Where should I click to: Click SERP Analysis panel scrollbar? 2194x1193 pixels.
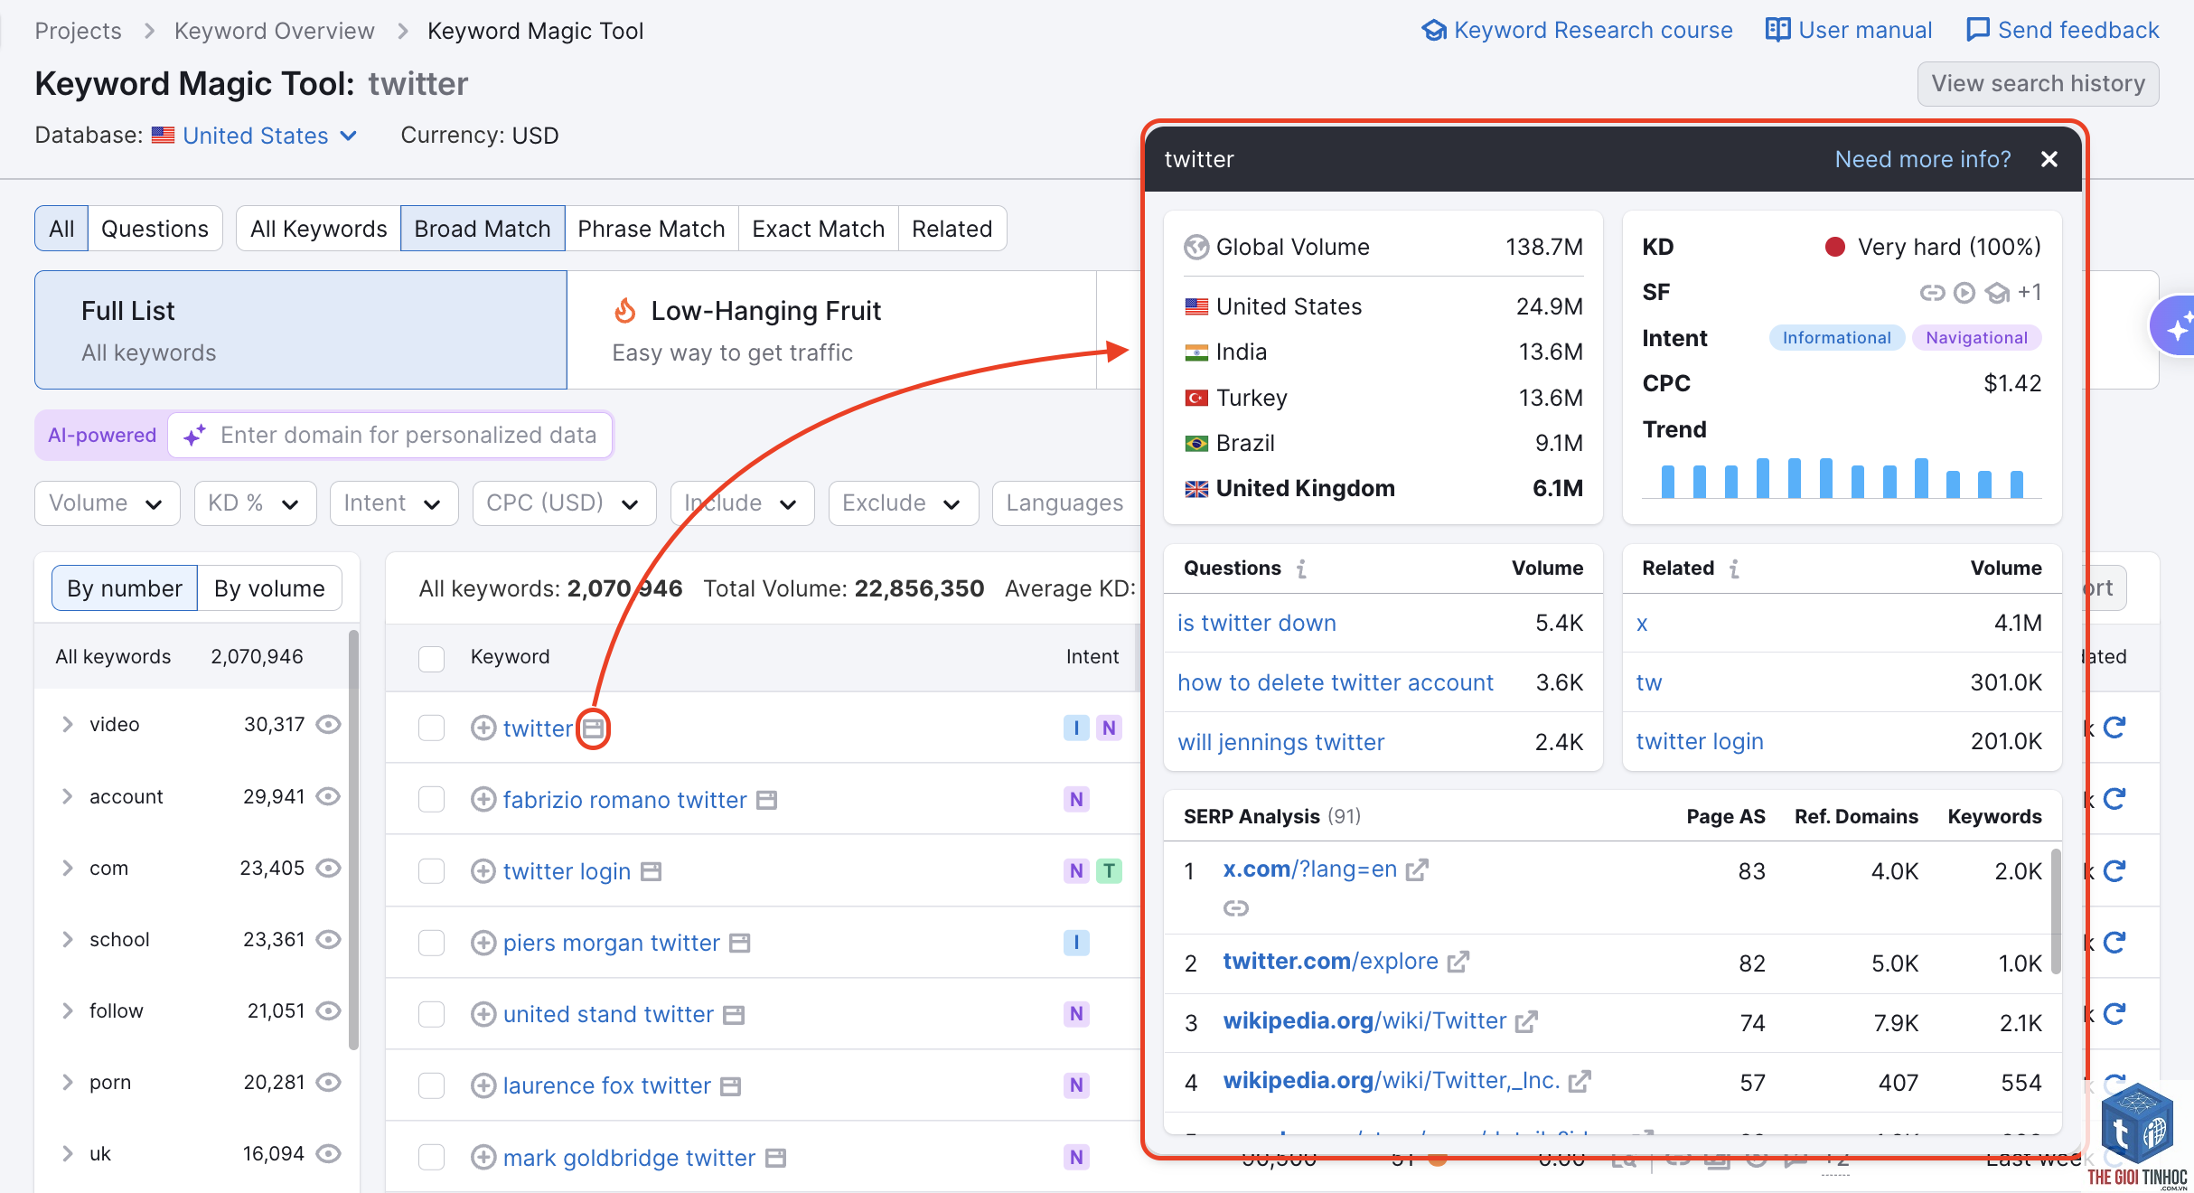click(x=2056, y=911)
